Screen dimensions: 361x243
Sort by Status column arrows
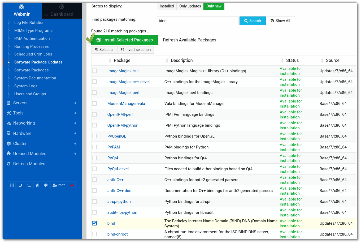[x=282, y=61]
